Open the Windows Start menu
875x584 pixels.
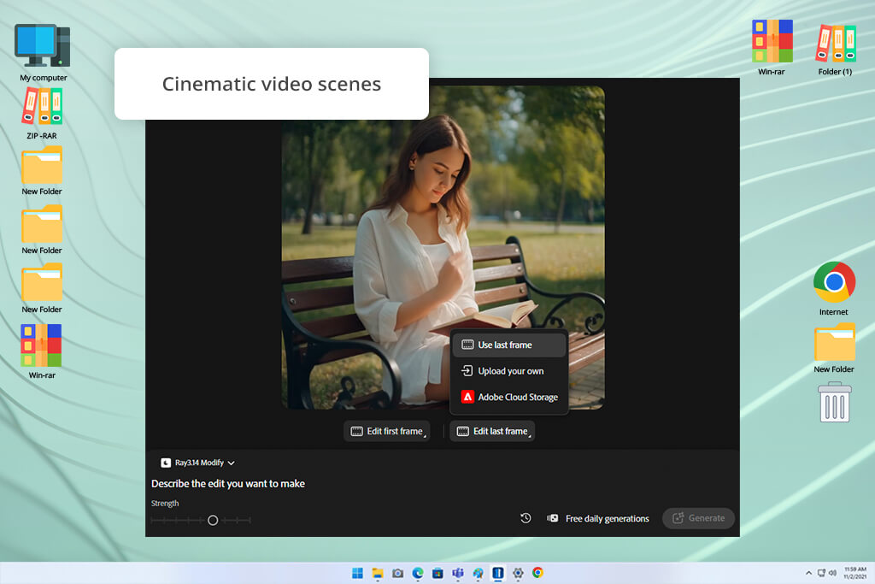click(x=357, y=573)
